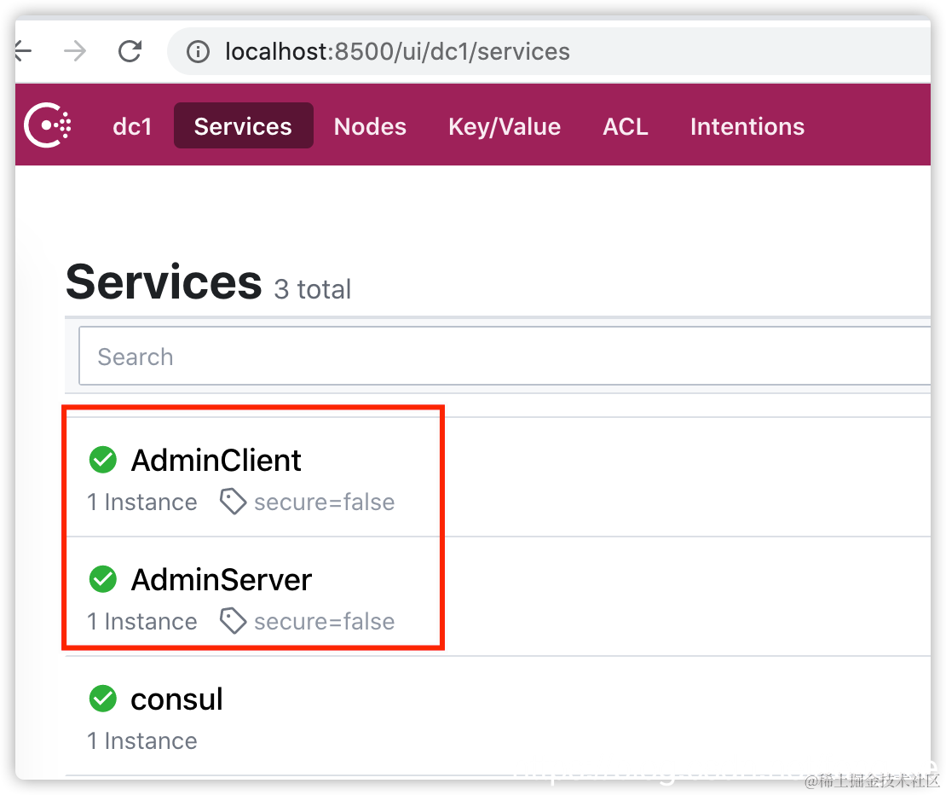Click the browser forward arrow
946x795 pixels.
[75, 50]
